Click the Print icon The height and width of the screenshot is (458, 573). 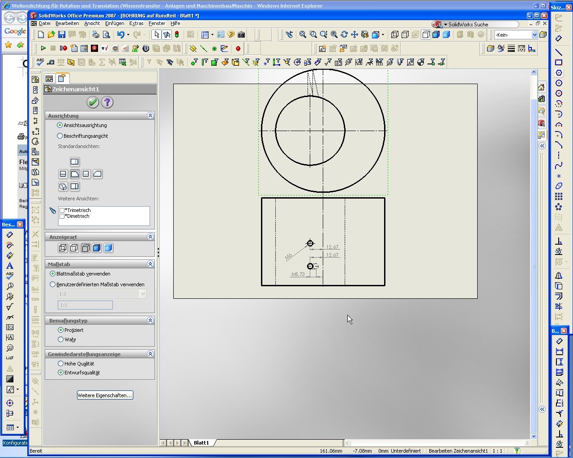click(x=96, y=35)
